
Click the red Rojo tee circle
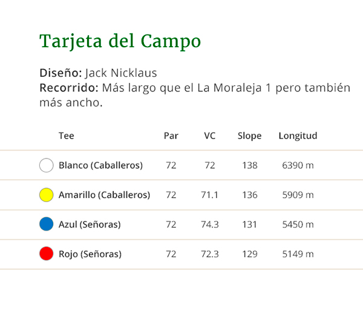pos(47,254)
